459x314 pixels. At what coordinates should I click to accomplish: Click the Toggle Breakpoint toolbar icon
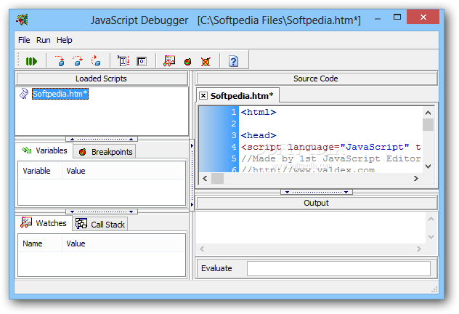[x=187, y=62]
